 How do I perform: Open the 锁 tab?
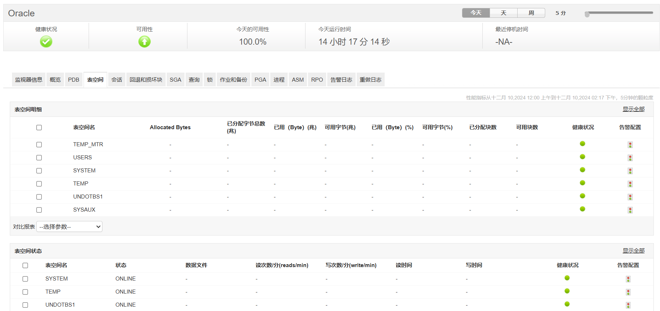(x=210, y=79)
